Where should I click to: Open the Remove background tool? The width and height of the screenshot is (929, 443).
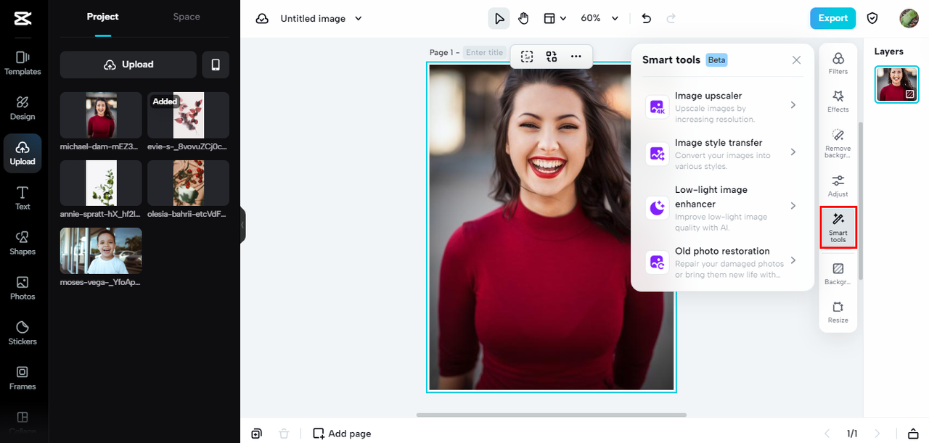point(838,143)
